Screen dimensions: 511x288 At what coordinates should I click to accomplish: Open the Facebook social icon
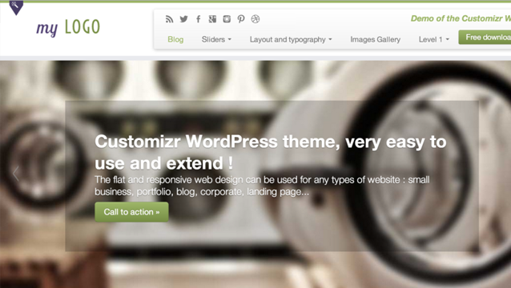click(198, 19)
